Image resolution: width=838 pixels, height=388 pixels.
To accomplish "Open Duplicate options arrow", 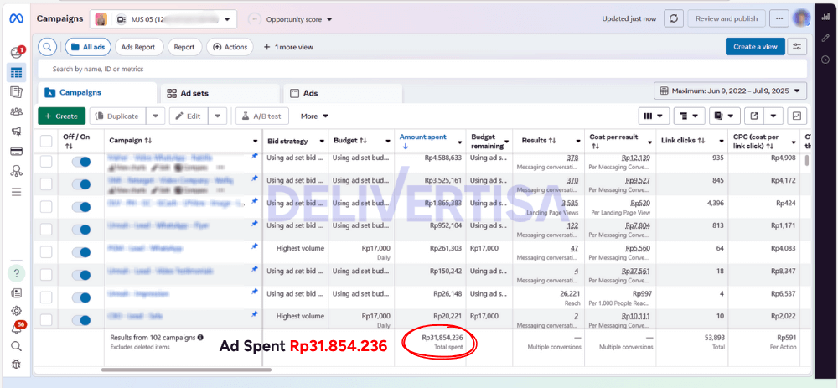I will tap(155, 116).
